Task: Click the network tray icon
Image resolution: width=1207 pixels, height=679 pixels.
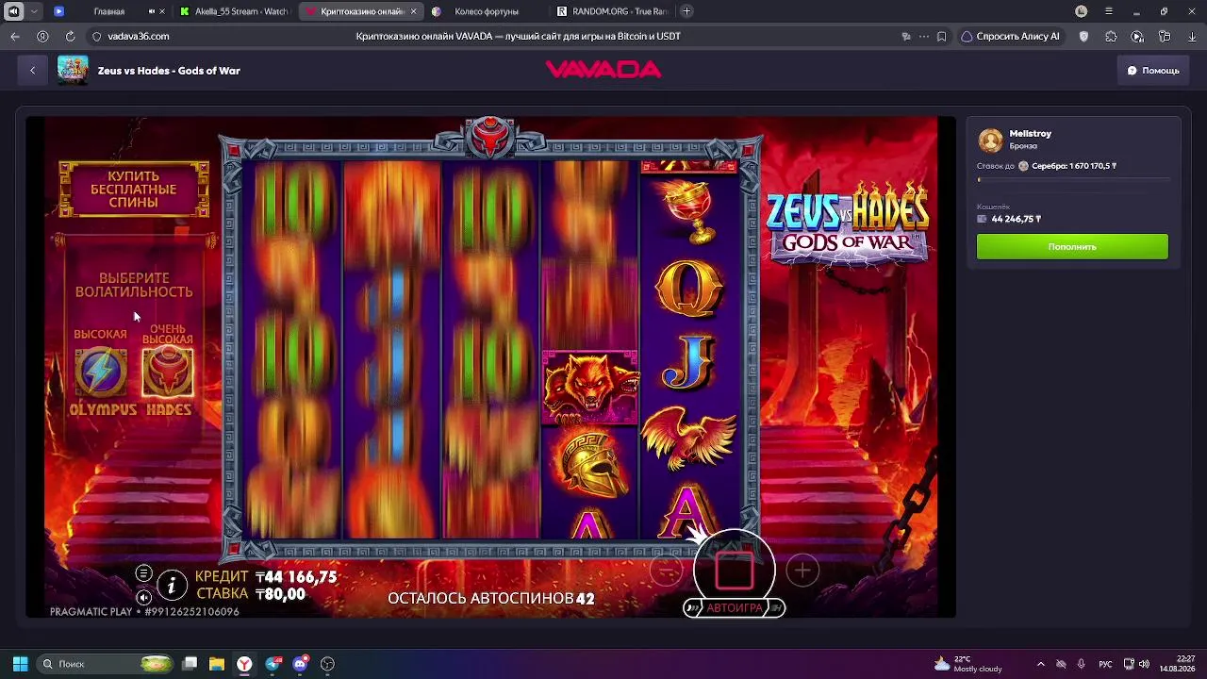Action: pyautogui.click(x=1130, y=664)
